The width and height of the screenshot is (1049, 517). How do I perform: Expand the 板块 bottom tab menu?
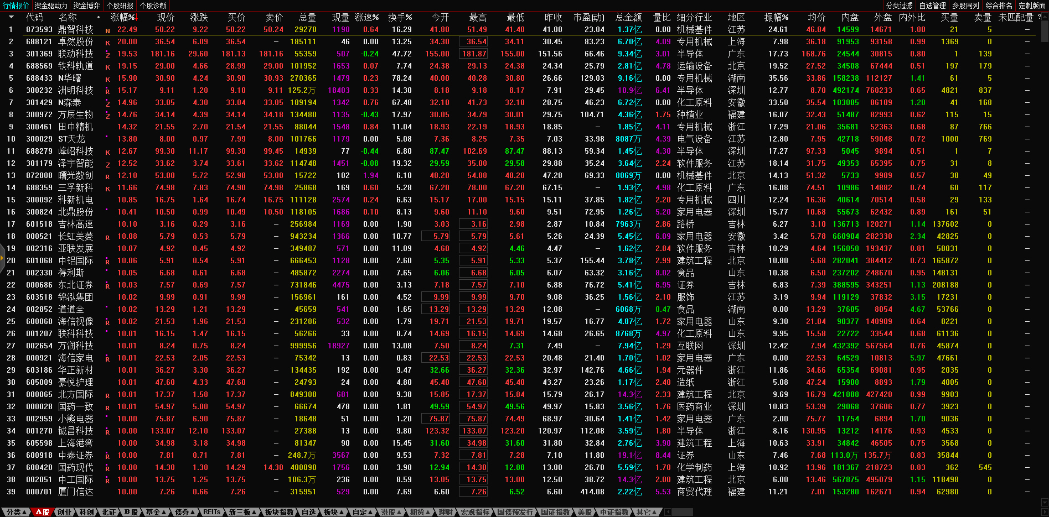(x=334, y=512)
